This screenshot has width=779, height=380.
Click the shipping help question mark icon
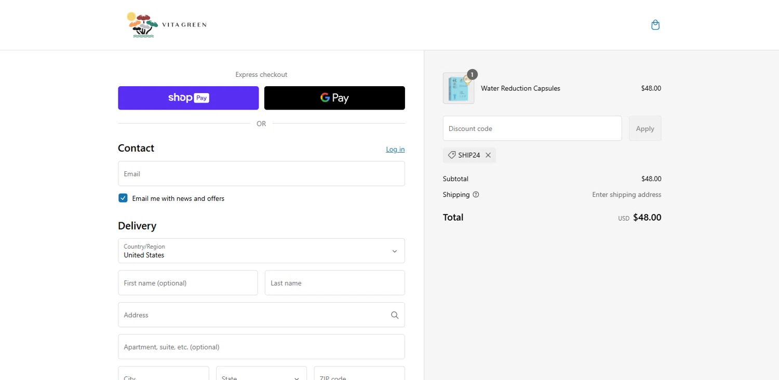(x=476, y=195)
